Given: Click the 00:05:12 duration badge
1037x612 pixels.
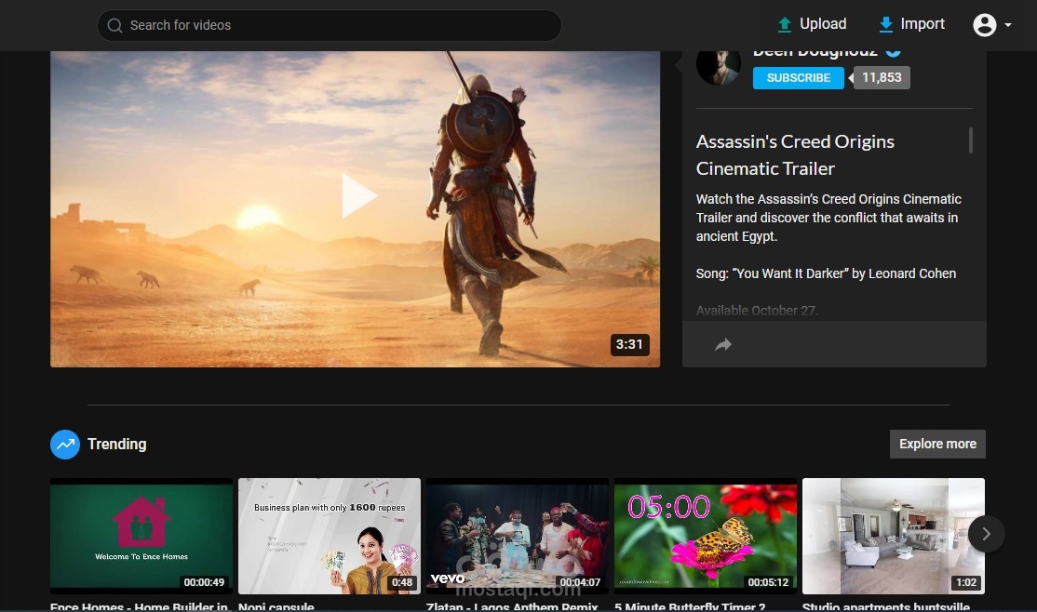Looking at the screenshot, I should (768, 582).
